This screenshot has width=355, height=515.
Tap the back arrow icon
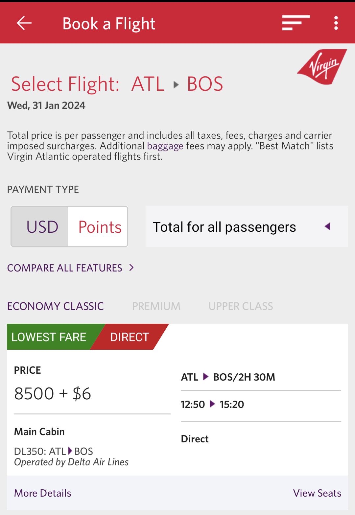[x=24, y=23]
